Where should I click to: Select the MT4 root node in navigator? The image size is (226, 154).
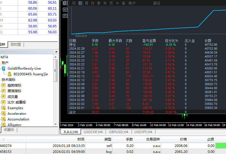pos(4,57)
